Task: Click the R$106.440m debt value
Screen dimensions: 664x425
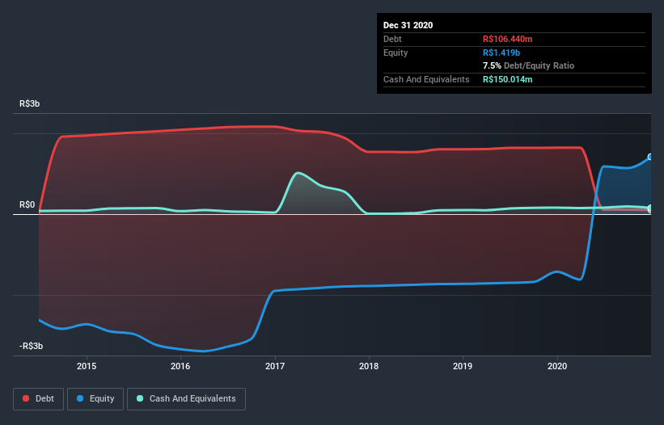Action: pos(507,39)
